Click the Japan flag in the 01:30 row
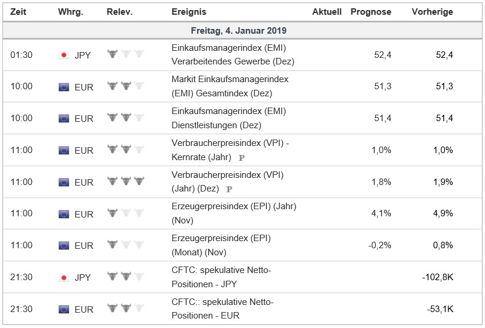 tap(64, 55)
